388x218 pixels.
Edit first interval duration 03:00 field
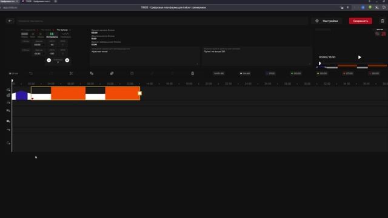click(x=38, y=45)
